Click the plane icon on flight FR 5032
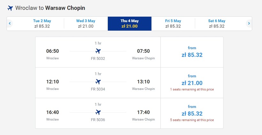262x135 pixels. [98, 51]
